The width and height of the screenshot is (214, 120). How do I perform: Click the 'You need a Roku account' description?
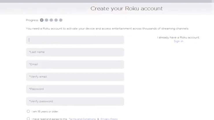click(107, 29)
